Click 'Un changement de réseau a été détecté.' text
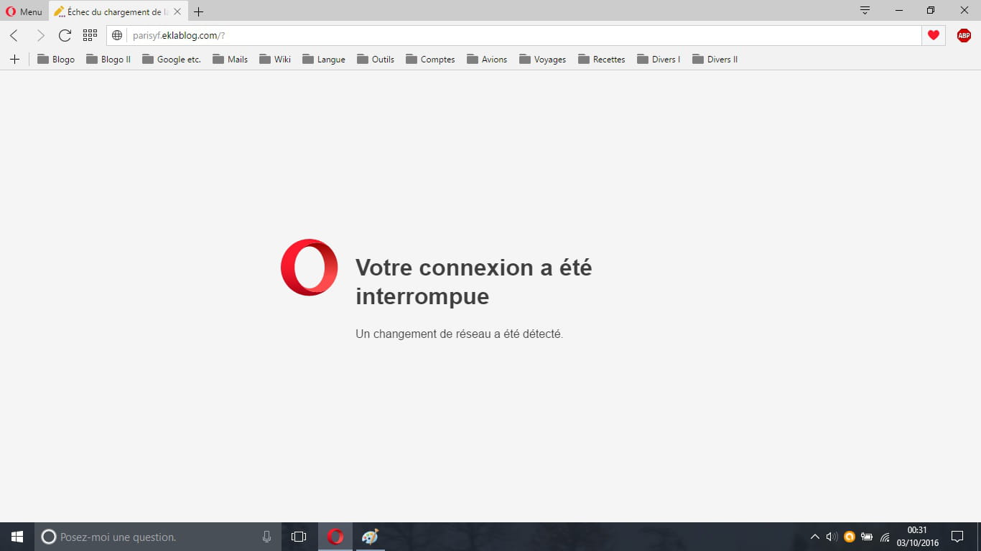981x551 pixels. (460, 334)
